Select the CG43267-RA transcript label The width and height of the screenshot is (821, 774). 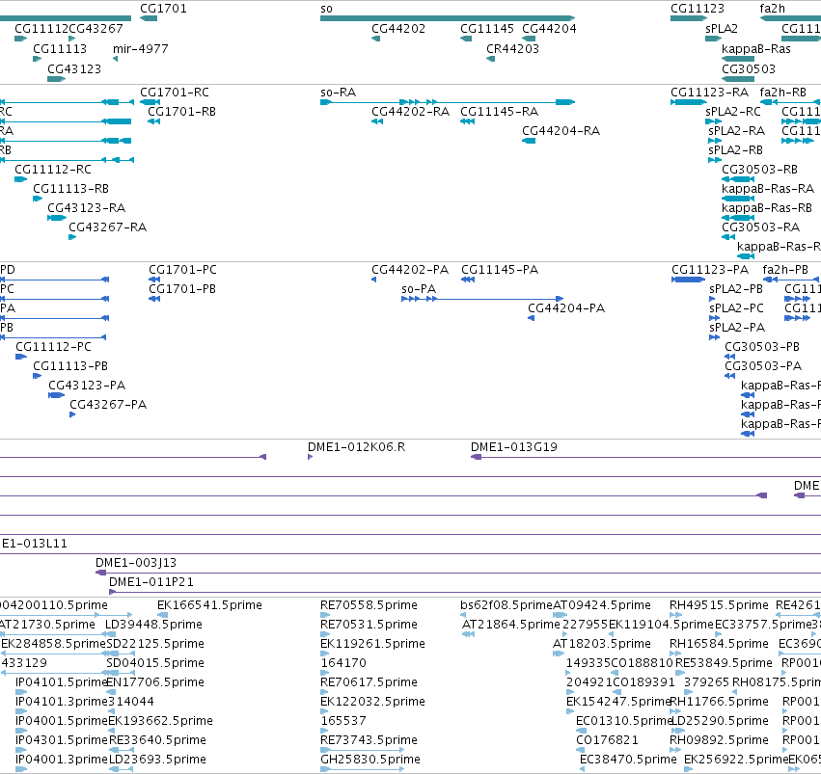(107, 227)
